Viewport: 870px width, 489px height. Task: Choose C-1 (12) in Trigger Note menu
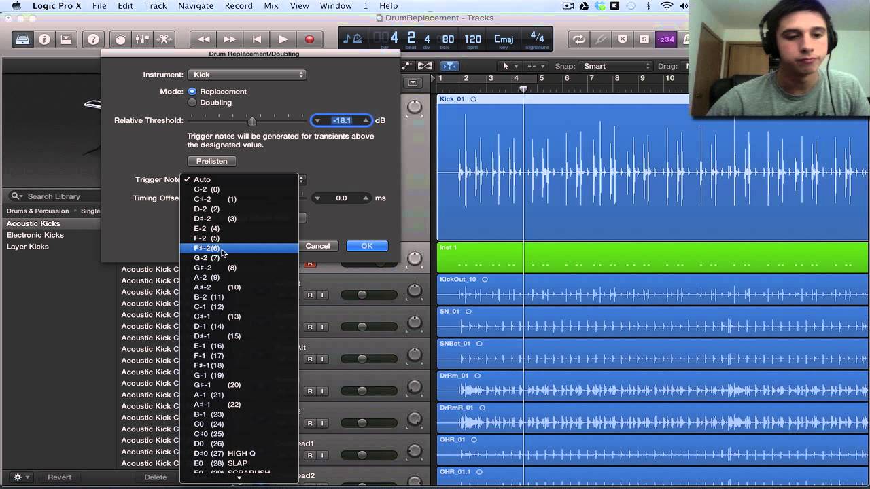(239, 307)
